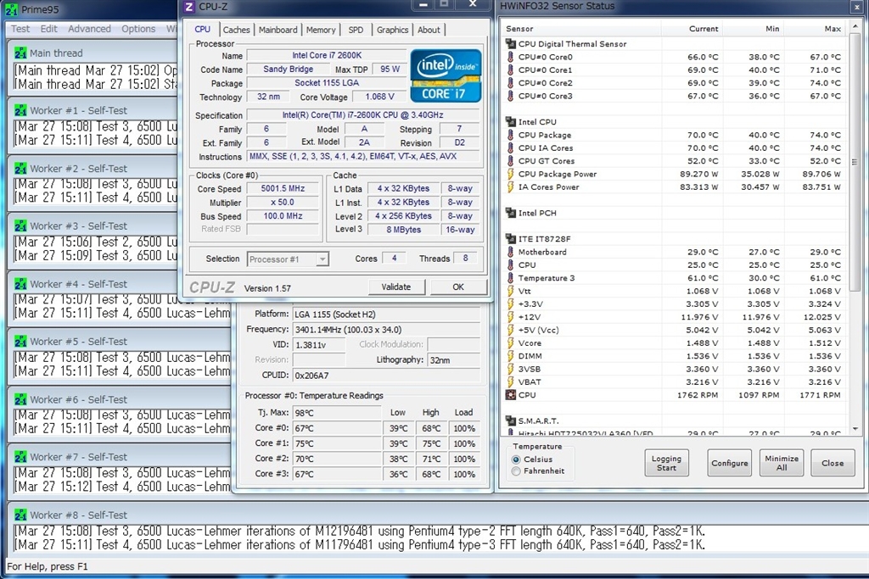Screen dimensions: 869x579
Task: Click the Intel CPU sensor group icon
Action: 510,122
